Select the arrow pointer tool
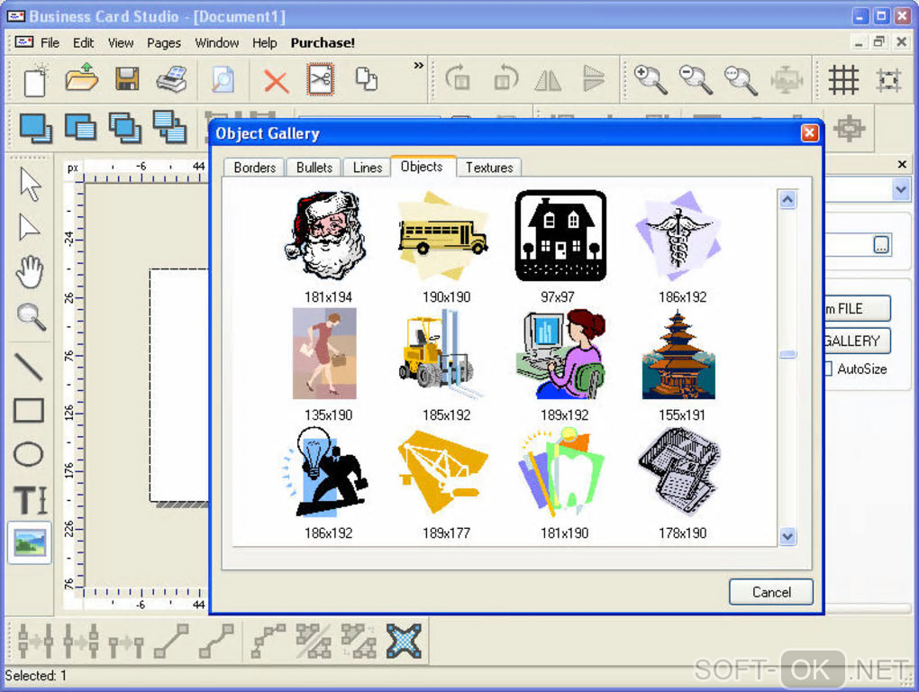This screenshot has width=919, height=692. (x=30, y=185)
